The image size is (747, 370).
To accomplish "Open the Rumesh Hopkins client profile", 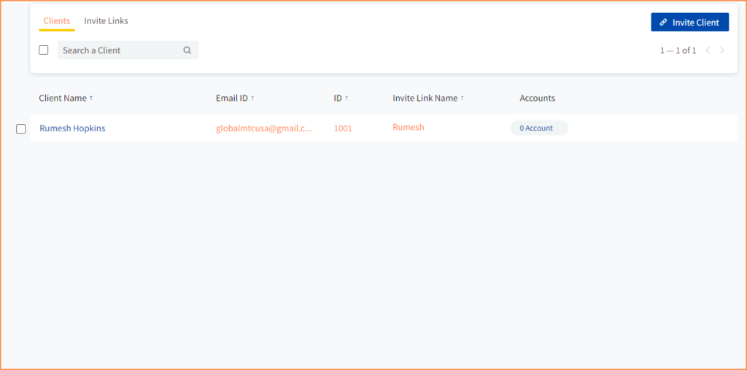I will (x=72, y=128).
